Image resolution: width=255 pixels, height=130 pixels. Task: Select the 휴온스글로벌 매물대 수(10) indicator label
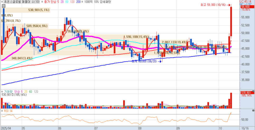coord(21,2)
